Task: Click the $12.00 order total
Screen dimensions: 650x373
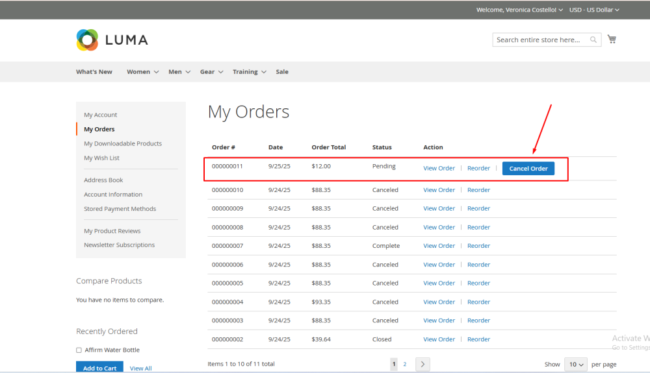Action: pos(321,166)
